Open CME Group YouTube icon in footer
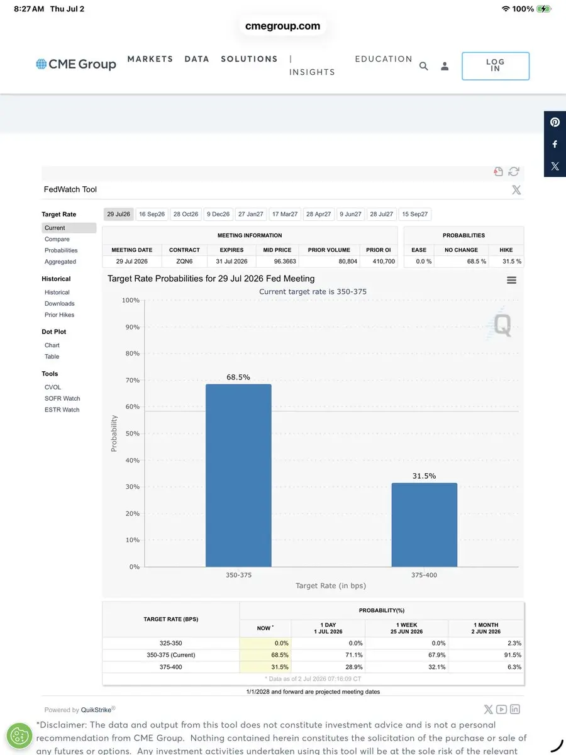566x755 pixels. click(501, 709)
